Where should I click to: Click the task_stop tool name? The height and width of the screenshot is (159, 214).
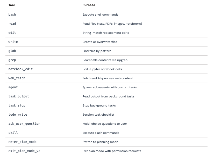[x=17, y=105]
